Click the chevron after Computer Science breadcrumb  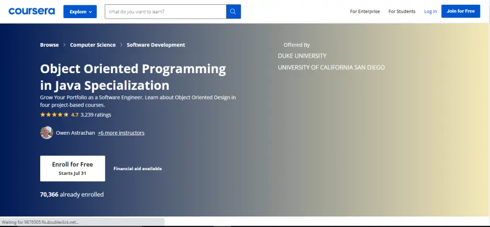point(121,45)
